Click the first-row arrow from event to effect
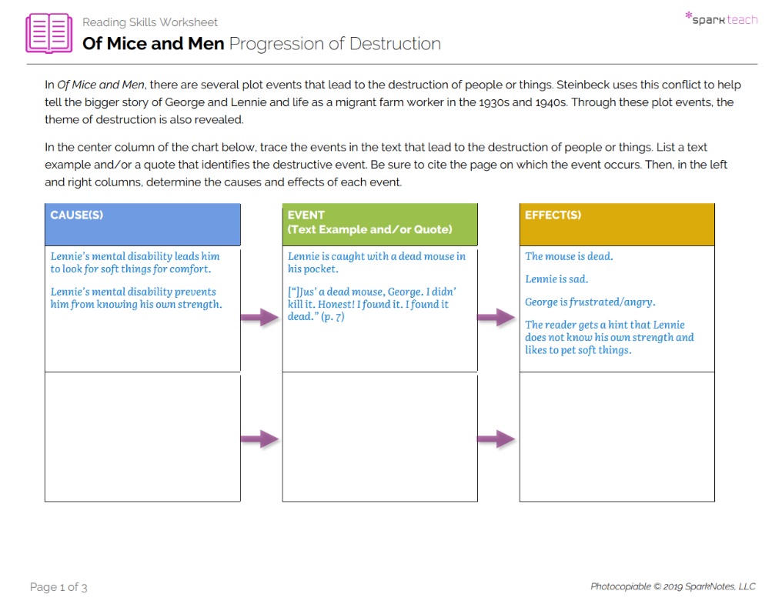This screenshot has height=604, width=782. 496,317
